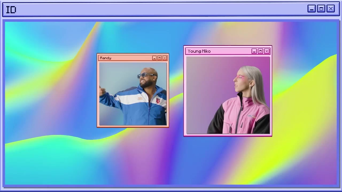Minimize the main outer window
Viewport: 342px width, 192px height.
[x=312, y=9]
